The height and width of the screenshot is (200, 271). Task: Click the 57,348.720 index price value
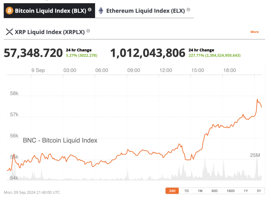[33, 53]
